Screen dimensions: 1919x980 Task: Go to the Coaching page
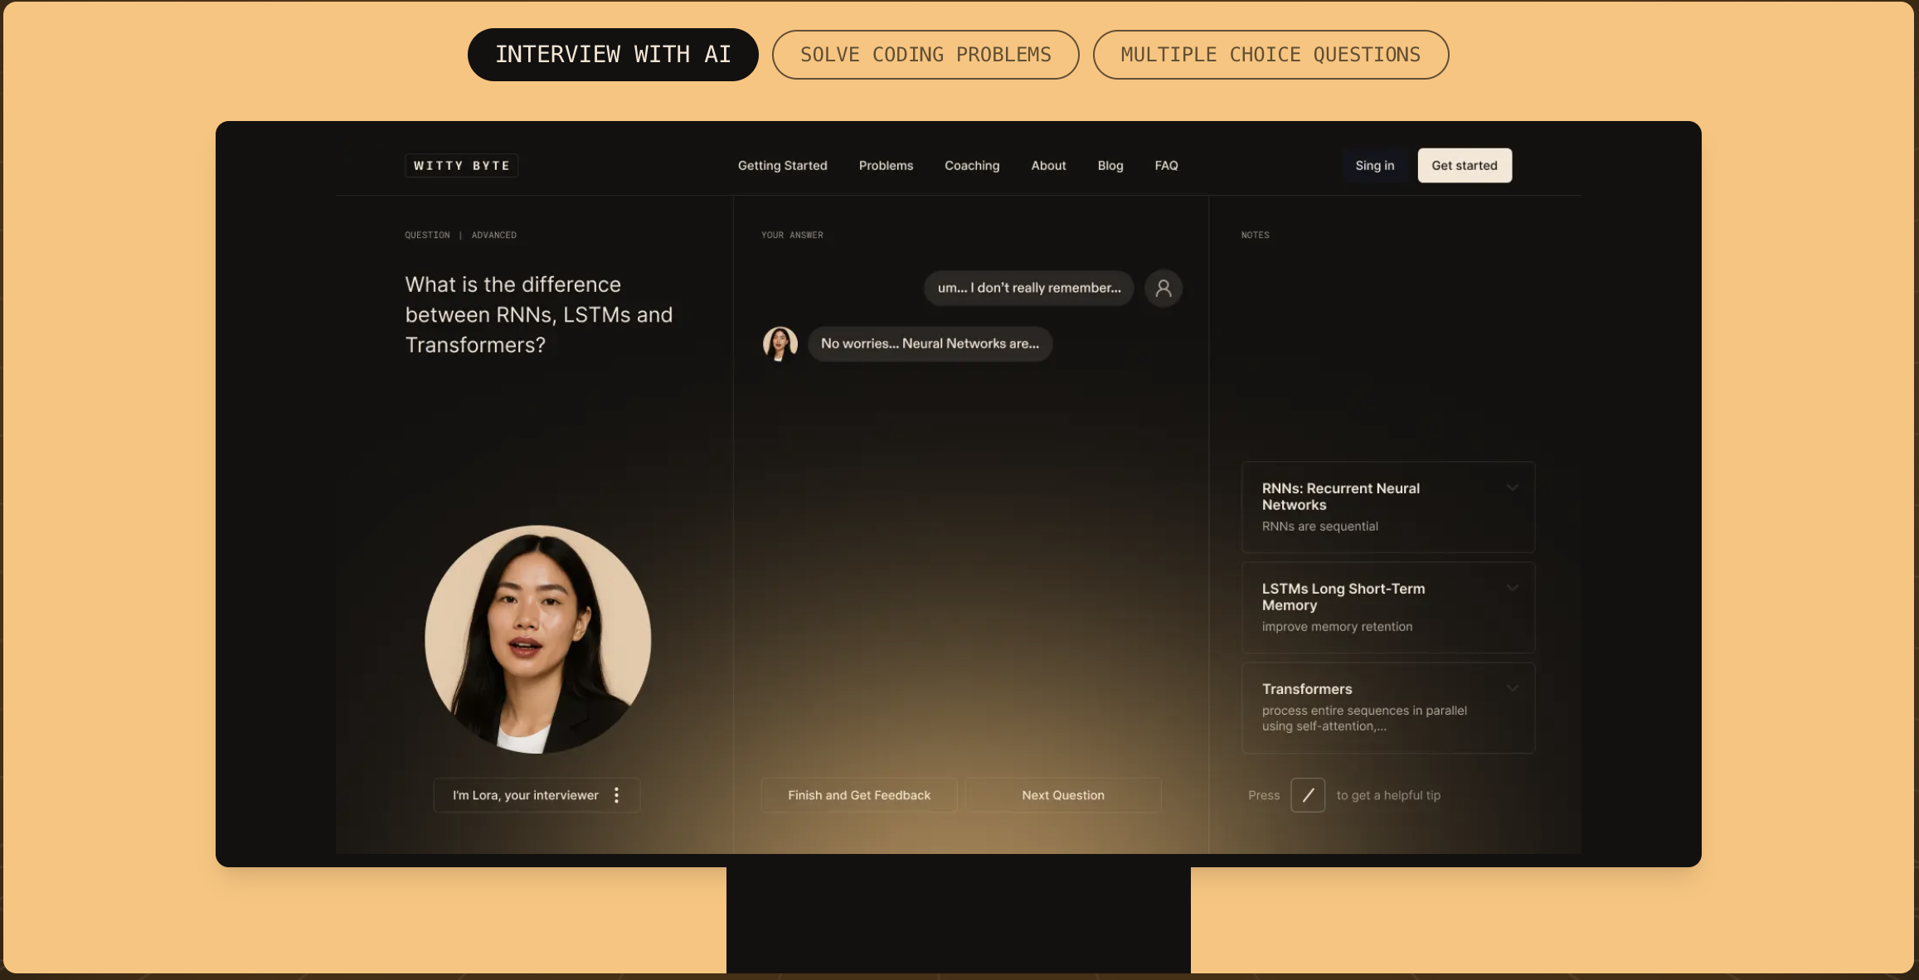[971, 165]
